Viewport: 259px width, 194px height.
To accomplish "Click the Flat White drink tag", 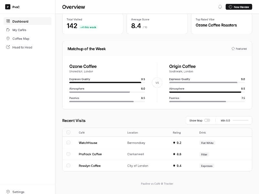I will [x=207, y=143].
